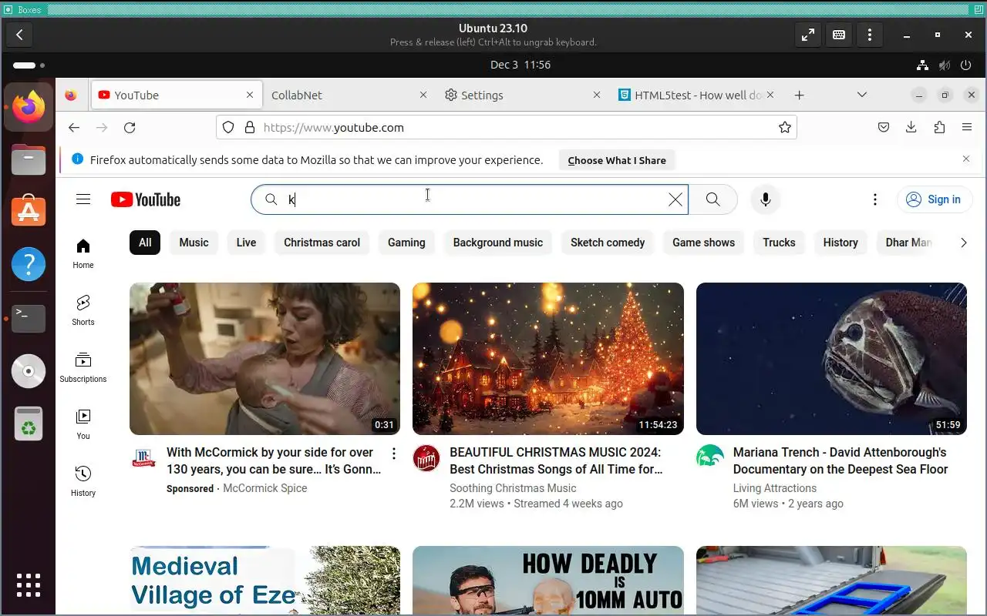Open Firefox View button

[71, 95]
